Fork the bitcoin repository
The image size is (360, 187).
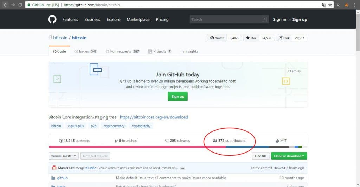click(284, 38)
